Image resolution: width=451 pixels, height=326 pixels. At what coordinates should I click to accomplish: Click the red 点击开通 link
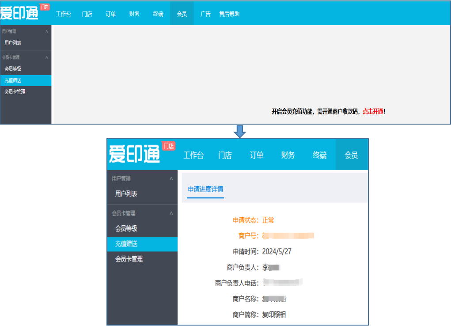(373, 112)
